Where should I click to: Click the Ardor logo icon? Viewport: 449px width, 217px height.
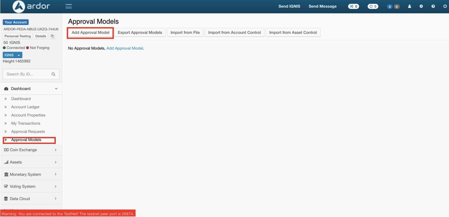pyautogui.click(x=19, y=6)
